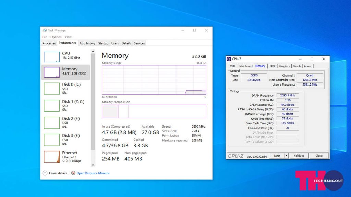Click the Memory composition bar

point(154,111)
